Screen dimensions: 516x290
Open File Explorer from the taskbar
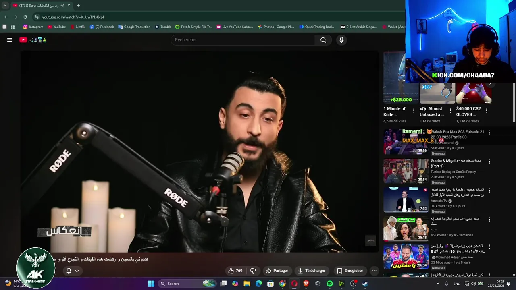pos(247,284)
